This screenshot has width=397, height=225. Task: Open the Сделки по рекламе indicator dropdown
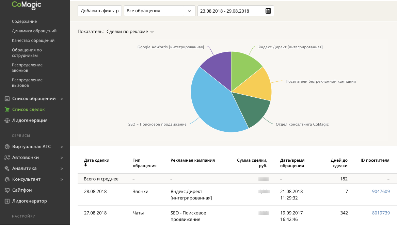[130, 32]
